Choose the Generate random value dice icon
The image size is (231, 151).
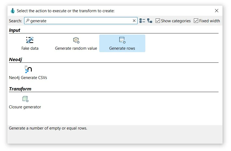point(76,40)
